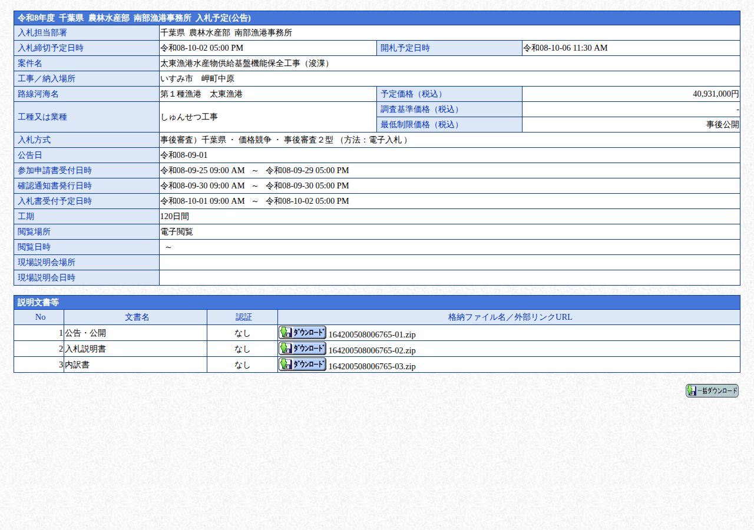Screen dimensions: 754x530
Task: Download the 入札説明書 file 164200508006765-02.zip
Action: [x=302, y=349]
